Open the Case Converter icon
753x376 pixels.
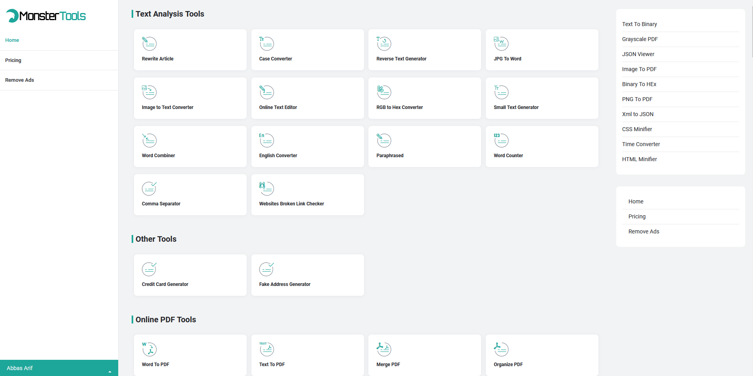(266, 43)
